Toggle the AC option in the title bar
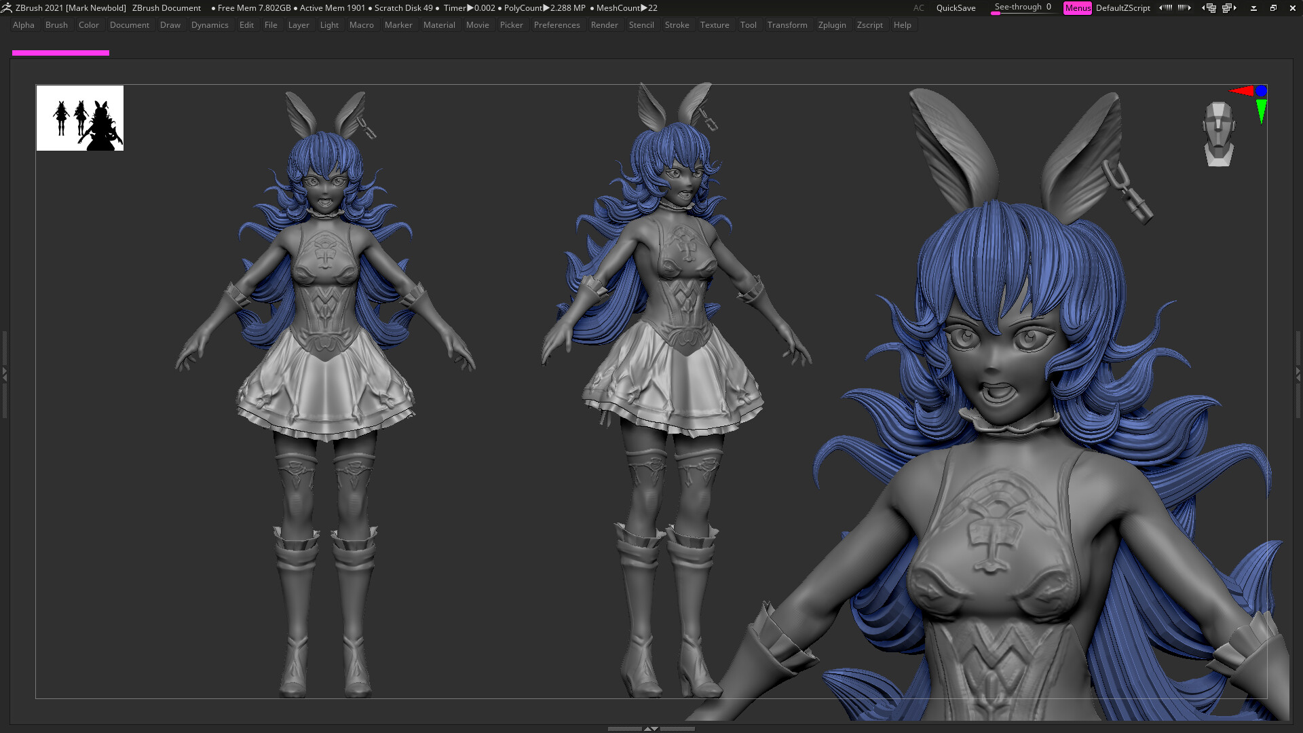1303x733 pixels. pyautogui.click(x=919, y=8)
